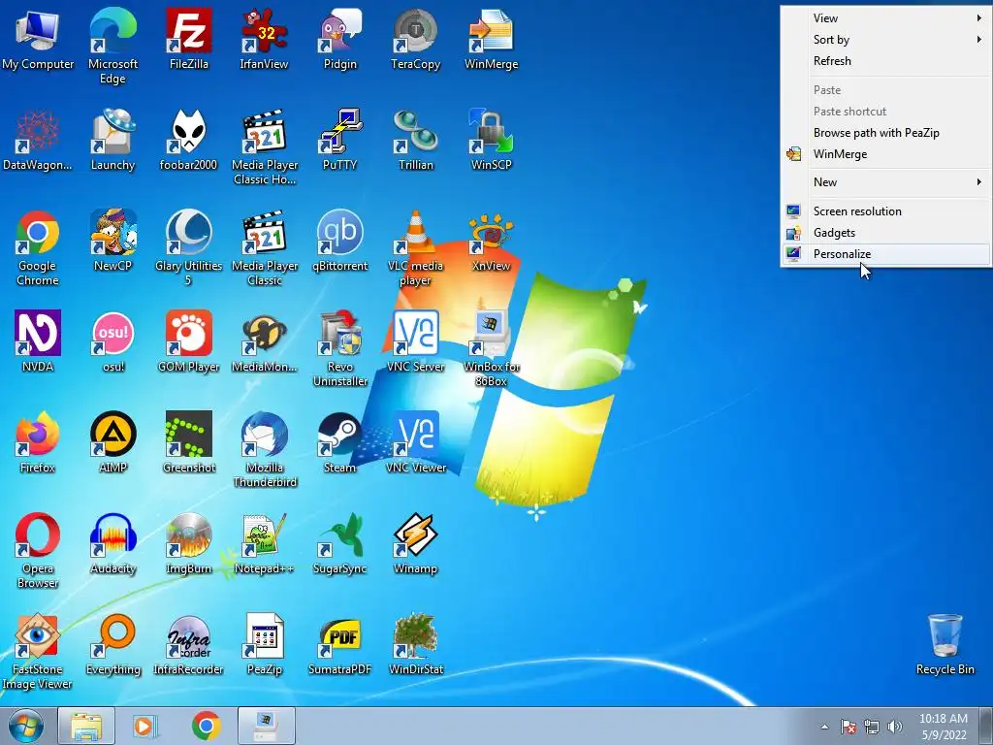Open Media Player Classic Home Cinema icon
Screen dimensions: 993x745
[x=264, y=147]
